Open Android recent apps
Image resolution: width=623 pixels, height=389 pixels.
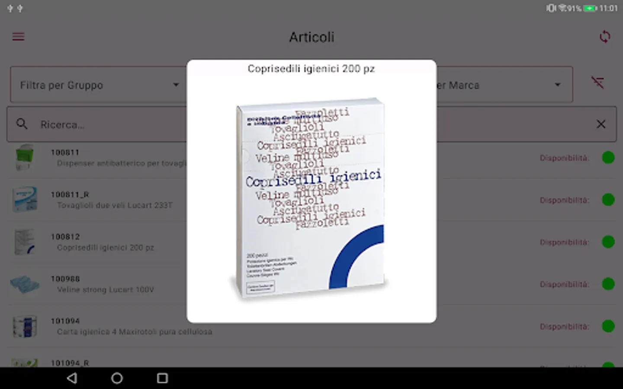pos(162,378)
